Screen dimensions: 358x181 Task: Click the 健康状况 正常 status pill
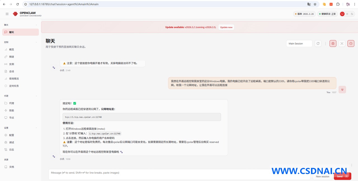[x=327, y=14]
